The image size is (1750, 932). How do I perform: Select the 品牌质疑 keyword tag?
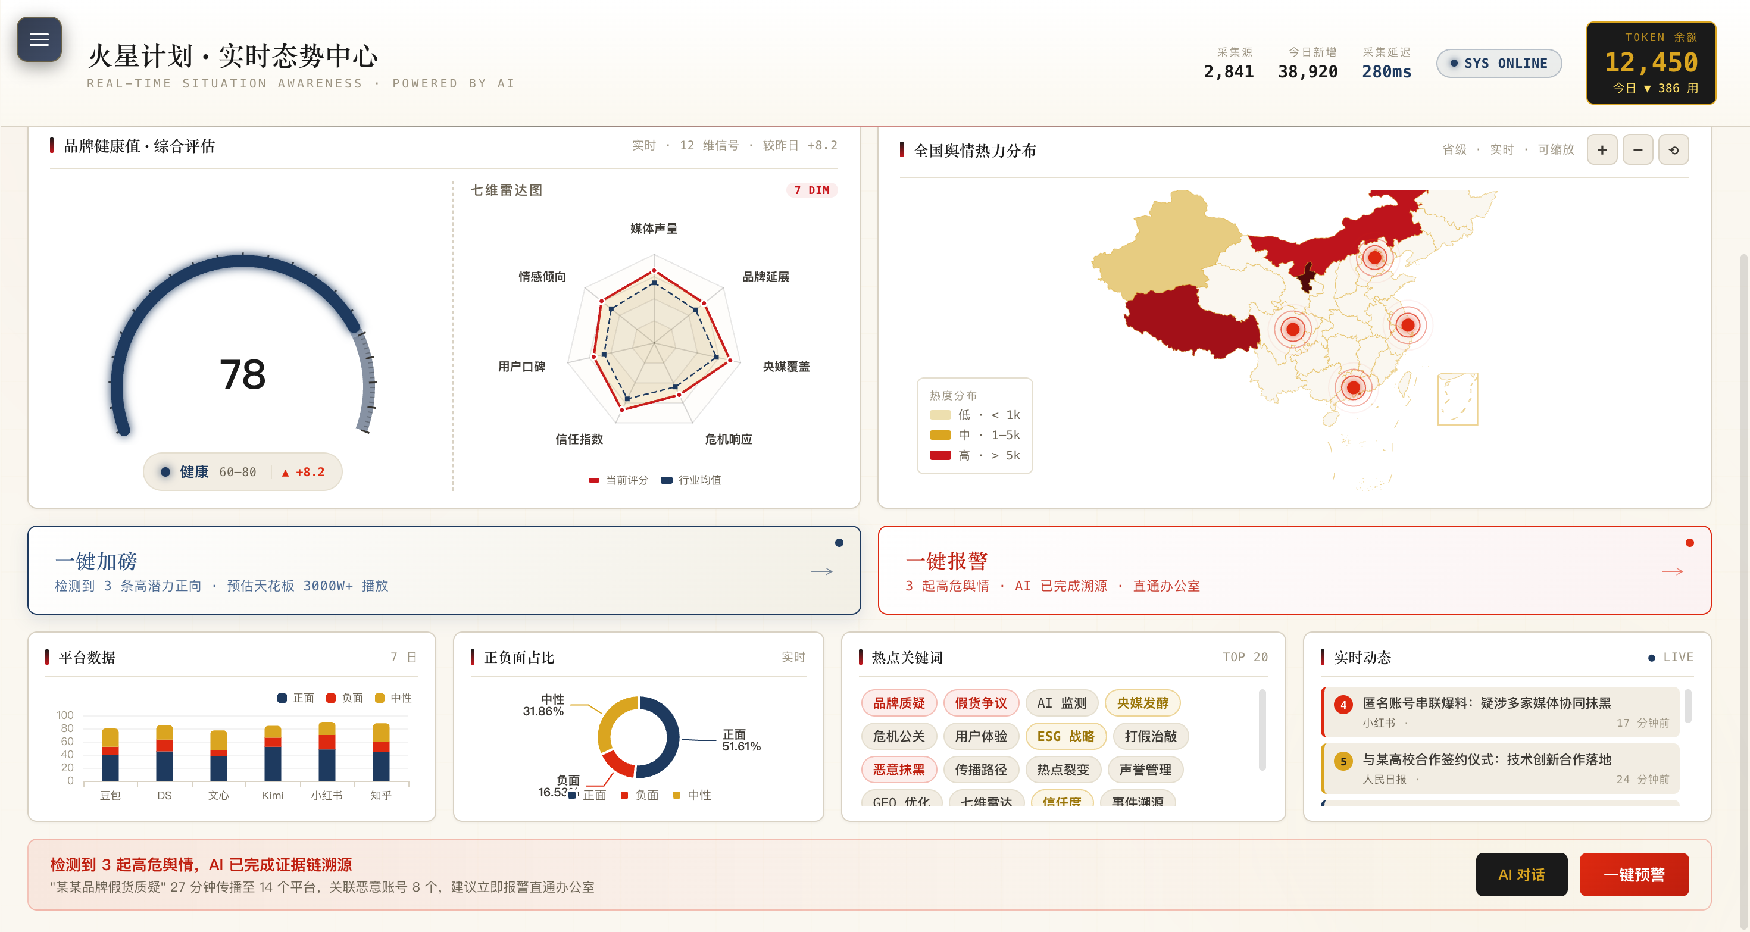(x=898, y=703)
